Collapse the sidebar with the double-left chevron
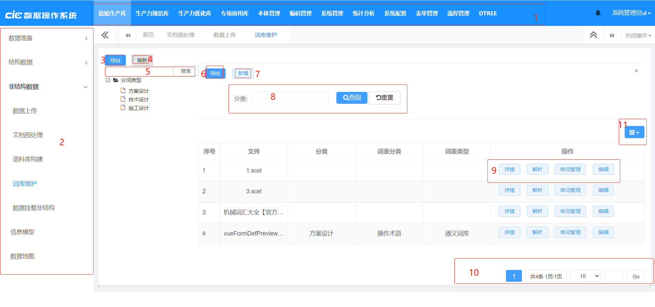 pos(105,35)
